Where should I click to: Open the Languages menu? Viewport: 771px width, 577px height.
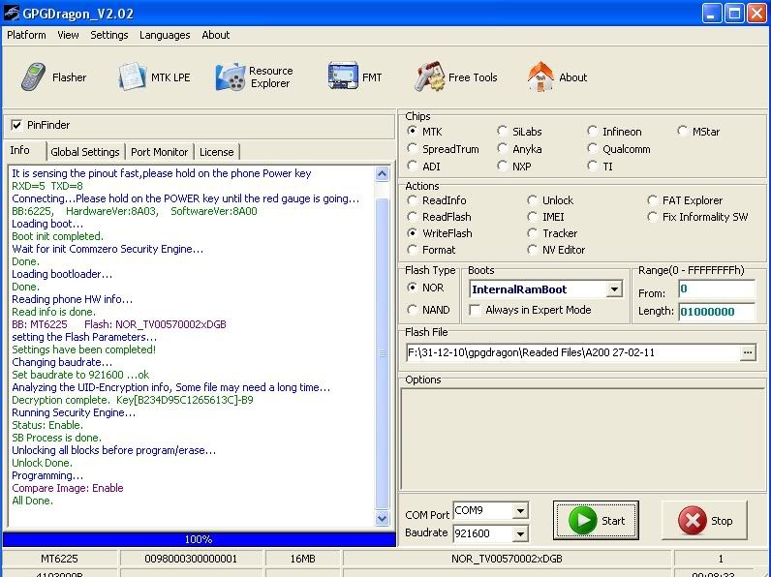165,35
